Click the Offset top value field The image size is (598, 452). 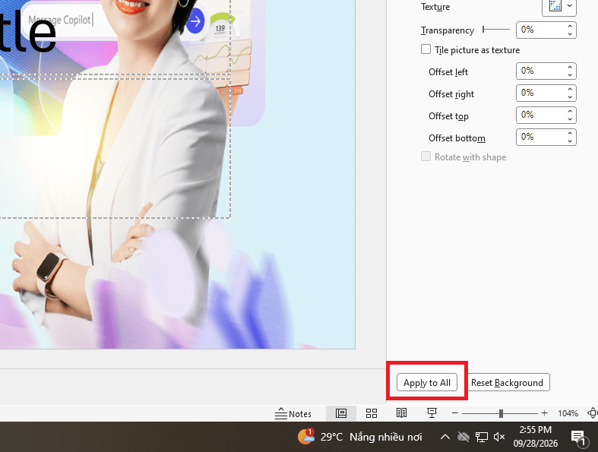point(540,115)
